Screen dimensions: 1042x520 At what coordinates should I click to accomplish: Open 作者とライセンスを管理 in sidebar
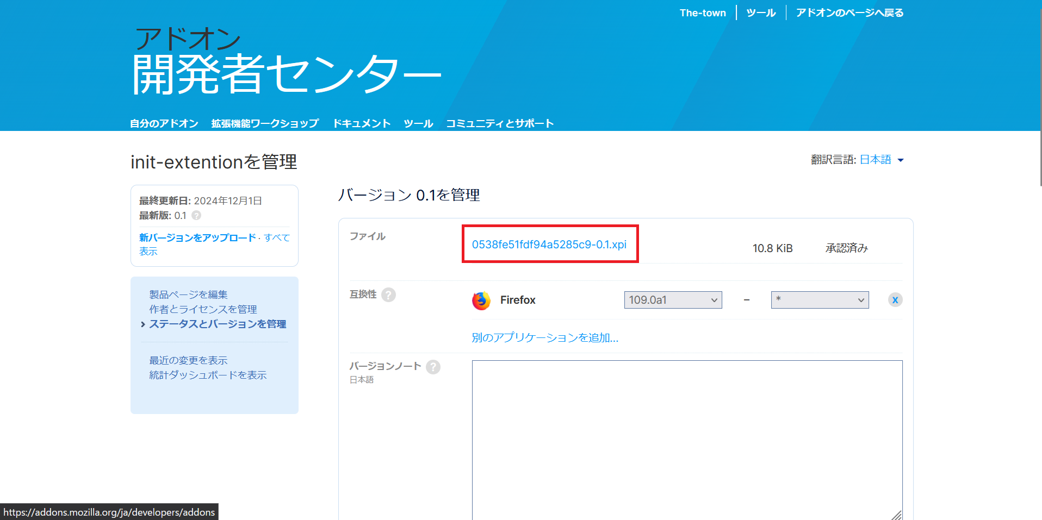pos(203,309)
